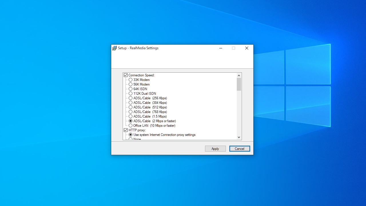This screenshot has width=366, height=206.
Task: Minimize the RealMedia Settings window
Action: [221, 48]
